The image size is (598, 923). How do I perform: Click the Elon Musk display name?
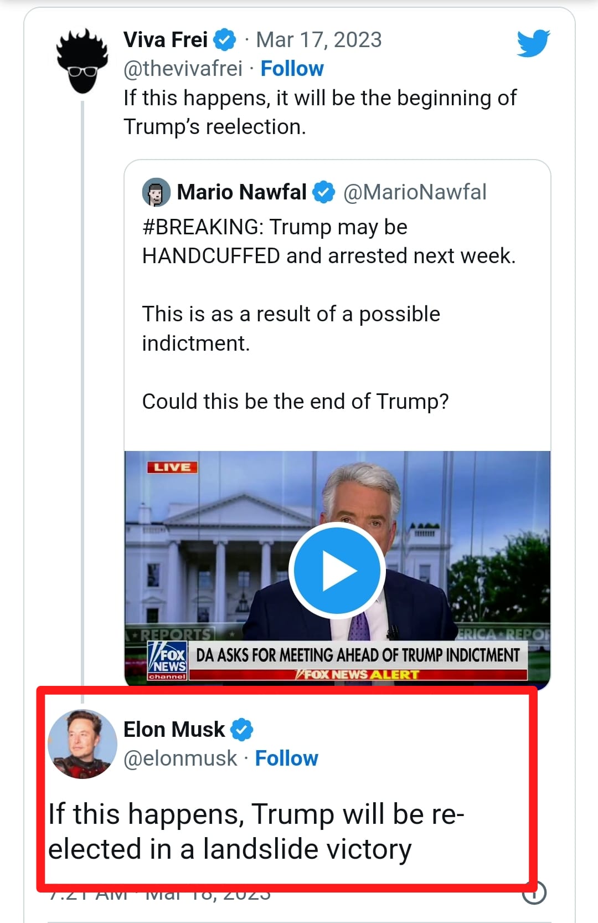tap(174, 730)
